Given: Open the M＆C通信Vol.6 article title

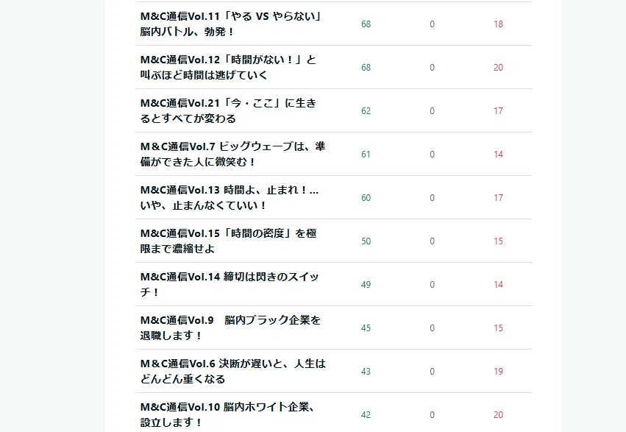Looking at the screenshot, I should pos(233,372).
